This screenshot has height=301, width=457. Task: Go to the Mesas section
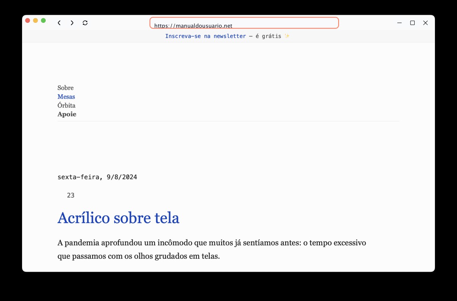tap(66, 97)
